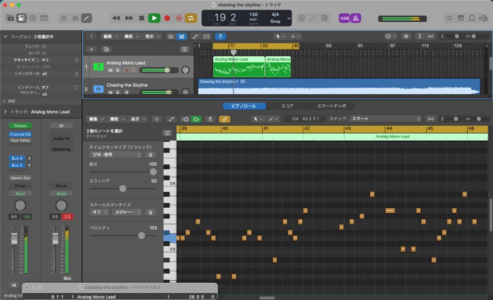Image resolution: width=493 pixels, height=300 pixels.
Task: Switch to the スコア tab
Action: pos(287,106)
